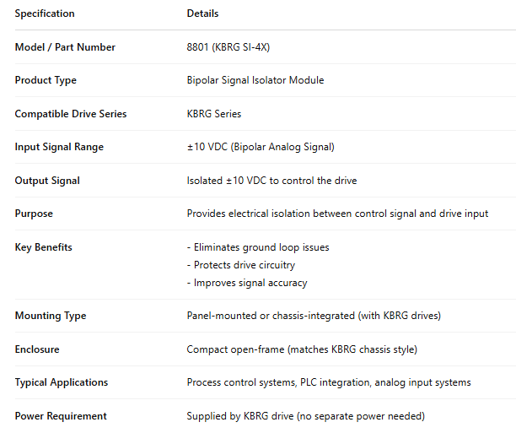Click the "Compatible Drive Series" label
Image resolution: width=516 pixels, height=433 pixels.
tap(71, 114)
